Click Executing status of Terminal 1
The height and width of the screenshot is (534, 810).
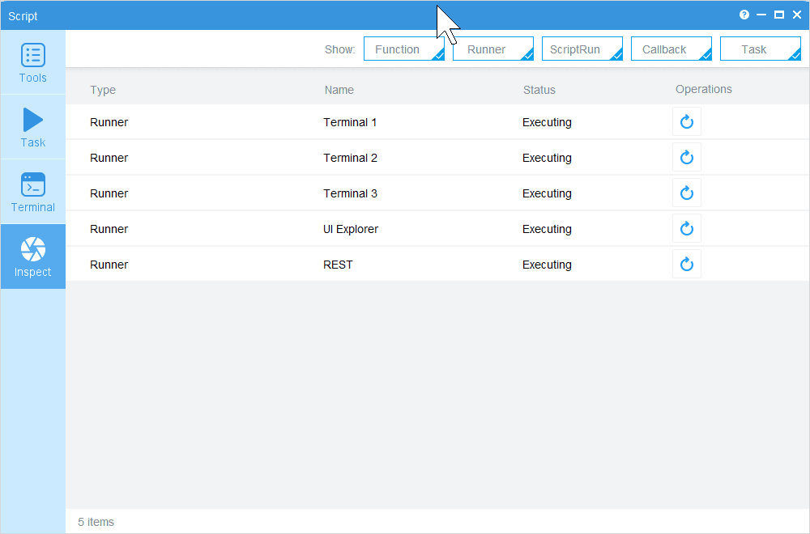coord(547,122)
